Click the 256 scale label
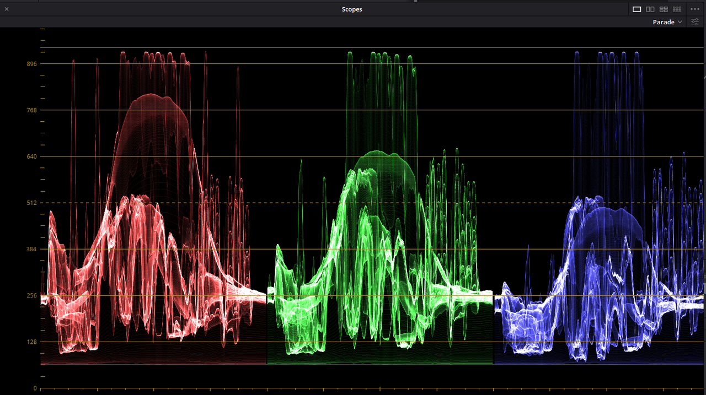706x395 pixels. [31, 295]
